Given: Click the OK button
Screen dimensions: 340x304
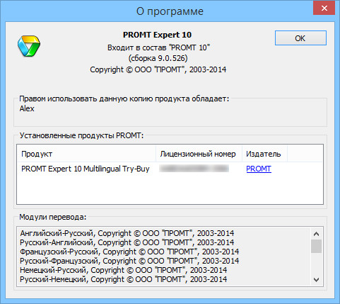Looking at the screenshot, I should 300,38.
